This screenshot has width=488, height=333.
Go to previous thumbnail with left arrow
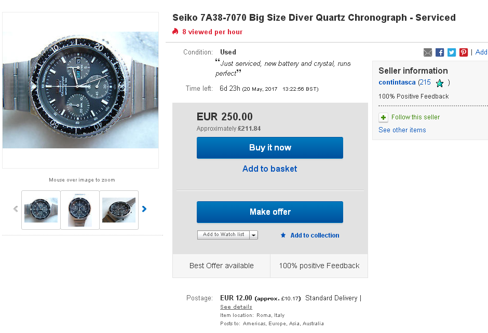[x=16, y=210]
